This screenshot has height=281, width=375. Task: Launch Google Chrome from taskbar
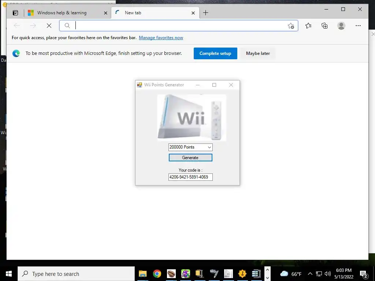click(x=157, y=274)
